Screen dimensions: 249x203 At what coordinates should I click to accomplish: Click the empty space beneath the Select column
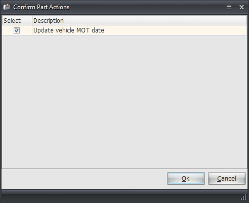(x=17, y=101)
